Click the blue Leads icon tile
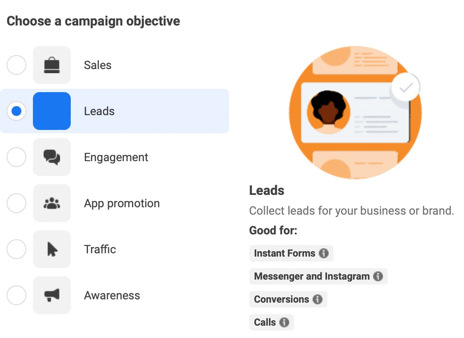 pos(52,111)
